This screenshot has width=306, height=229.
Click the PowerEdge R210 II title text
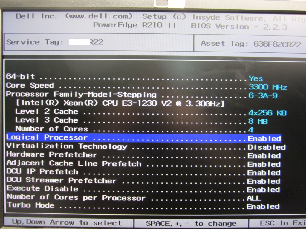pyautogui.click(x=134, y=25)
